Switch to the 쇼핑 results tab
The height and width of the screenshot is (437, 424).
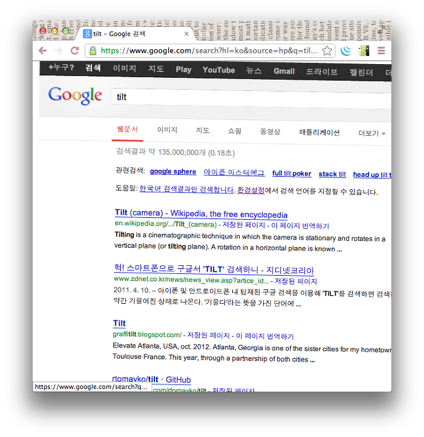tap(235, 131)
